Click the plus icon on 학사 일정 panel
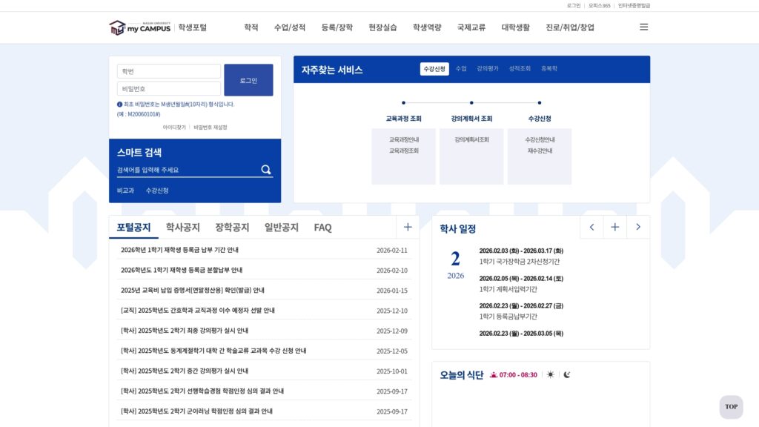 614,227
